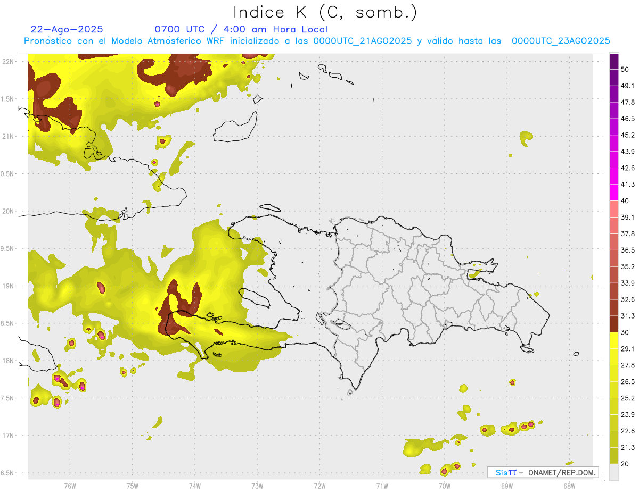Pick the olive swatch between 20 and 21.3
Screen dimensions: 639x493
(614, 456)
